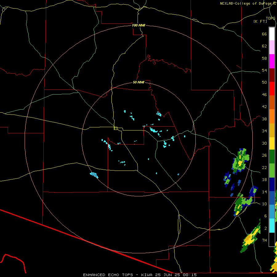Select the dark green legend band

pyautogui.click(x=272, y=157)
